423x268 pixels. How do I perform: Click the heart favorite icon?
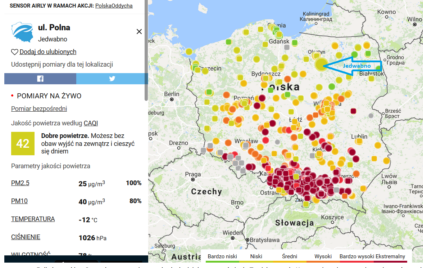coord(15,52)
